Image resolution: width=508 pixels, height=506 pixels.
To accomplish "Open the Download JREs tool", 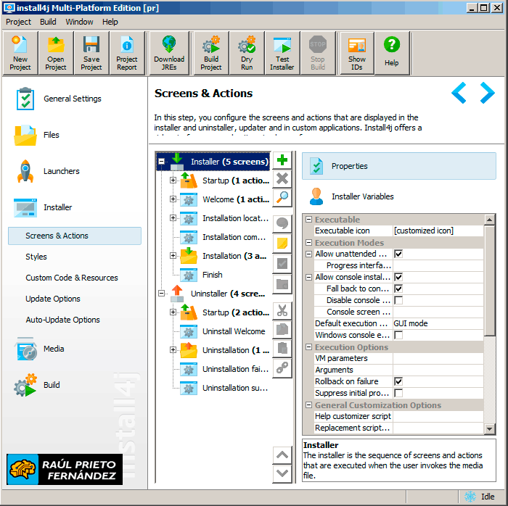I will [x=169, y=52].
